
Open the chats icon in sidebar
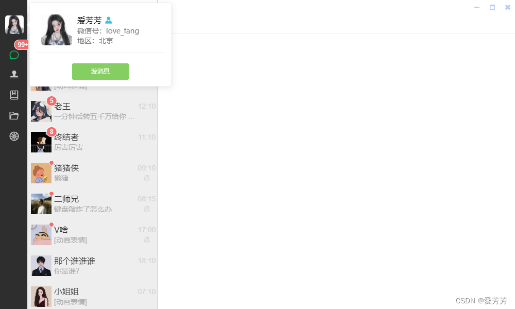pos(14,55)
